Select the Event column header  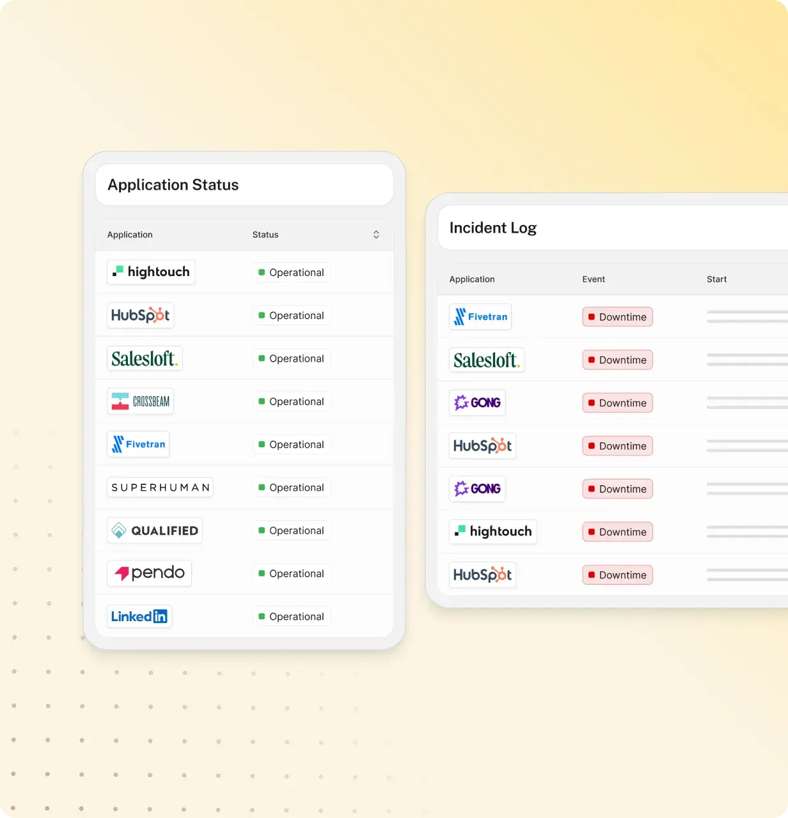(x=594, y=279)
